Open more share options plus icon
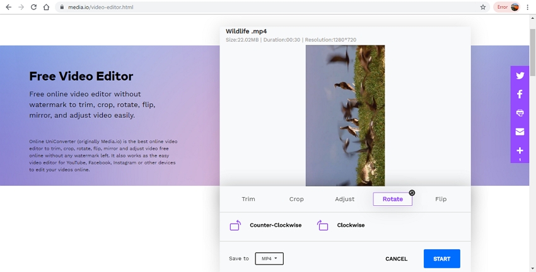Screen dimensions: 536x272 point(520,151)
